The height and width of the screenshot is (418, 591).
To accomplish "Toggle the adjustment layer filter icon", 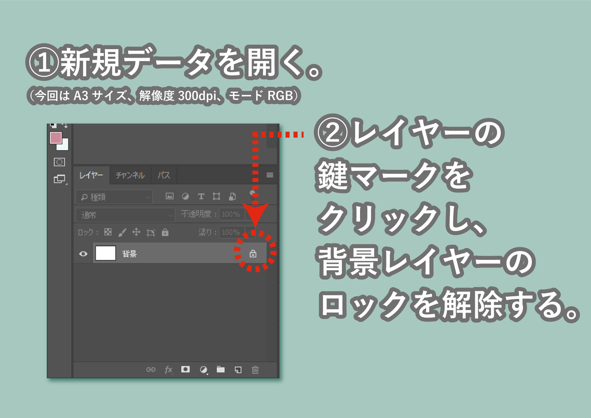I will click(x=185, y=196).
